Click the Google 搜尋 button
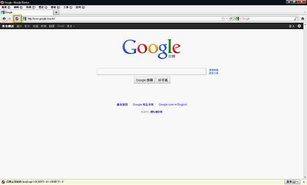Screen dimensions: 307x185 (x=144, y=80)
